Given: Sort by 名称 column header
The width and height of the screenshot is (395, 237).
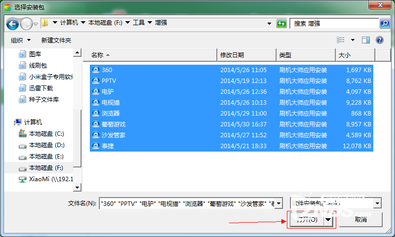Looking at the screenshot, I should (x=150, y=55).
